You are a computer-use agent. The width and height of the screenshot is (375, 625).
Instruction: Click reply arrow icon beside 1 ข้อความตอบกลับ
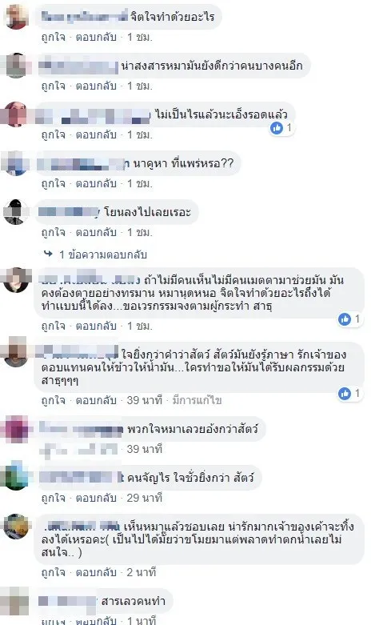(x=48, y=254)
